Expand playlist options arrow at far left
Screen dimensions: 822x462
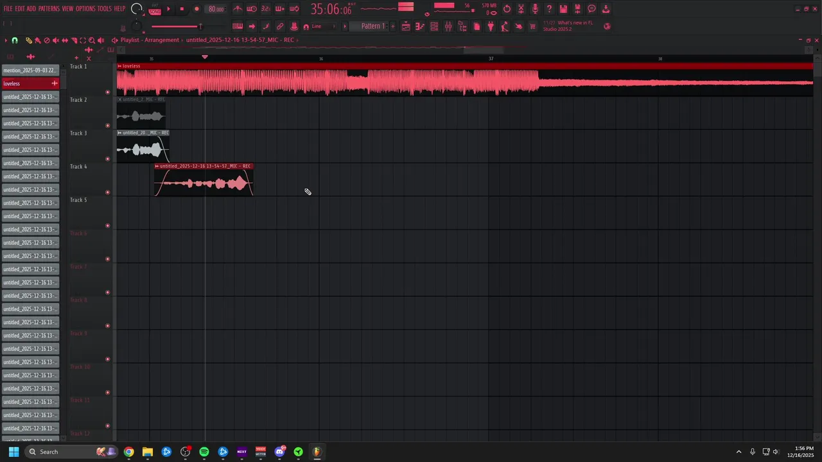pyautogui.click(x=6, y=40)
